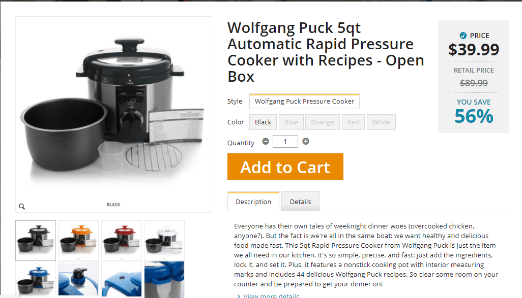Add the pressure cooker to cart
522x298 pixels.
pyautogui.click(x=285, y=167)
